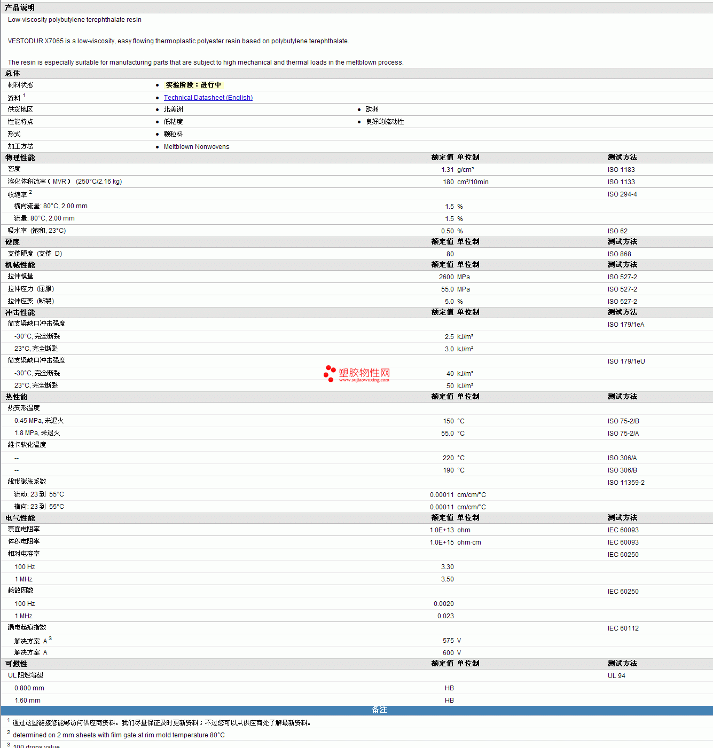Select the notched impact value 2.5
713x748 pixels.
[x=449, y=337]
